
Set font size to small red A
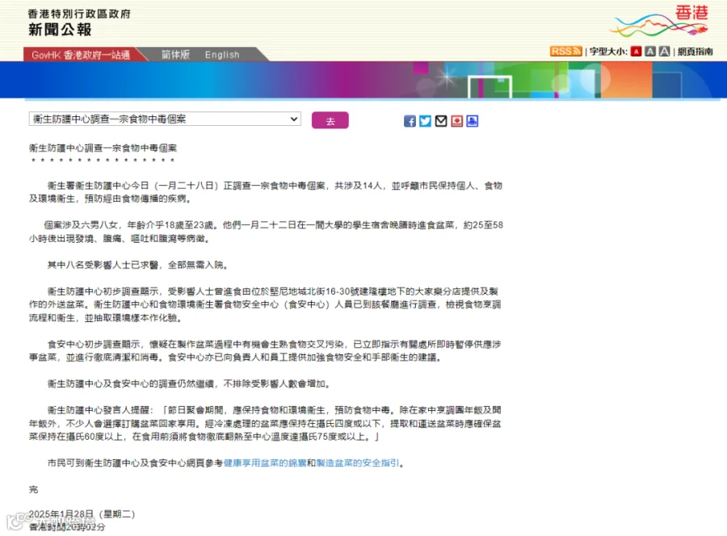pyautogui.click(x=637, y=52)
